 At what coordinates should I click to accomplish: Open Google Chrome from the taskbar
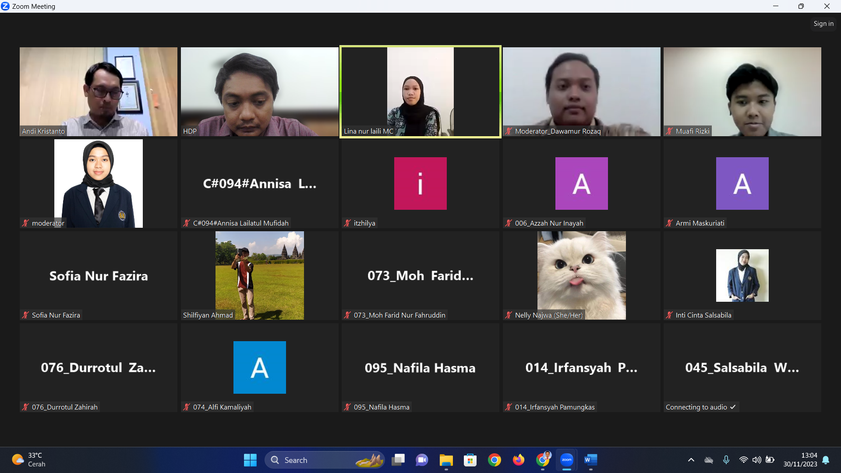pos(494,460)
